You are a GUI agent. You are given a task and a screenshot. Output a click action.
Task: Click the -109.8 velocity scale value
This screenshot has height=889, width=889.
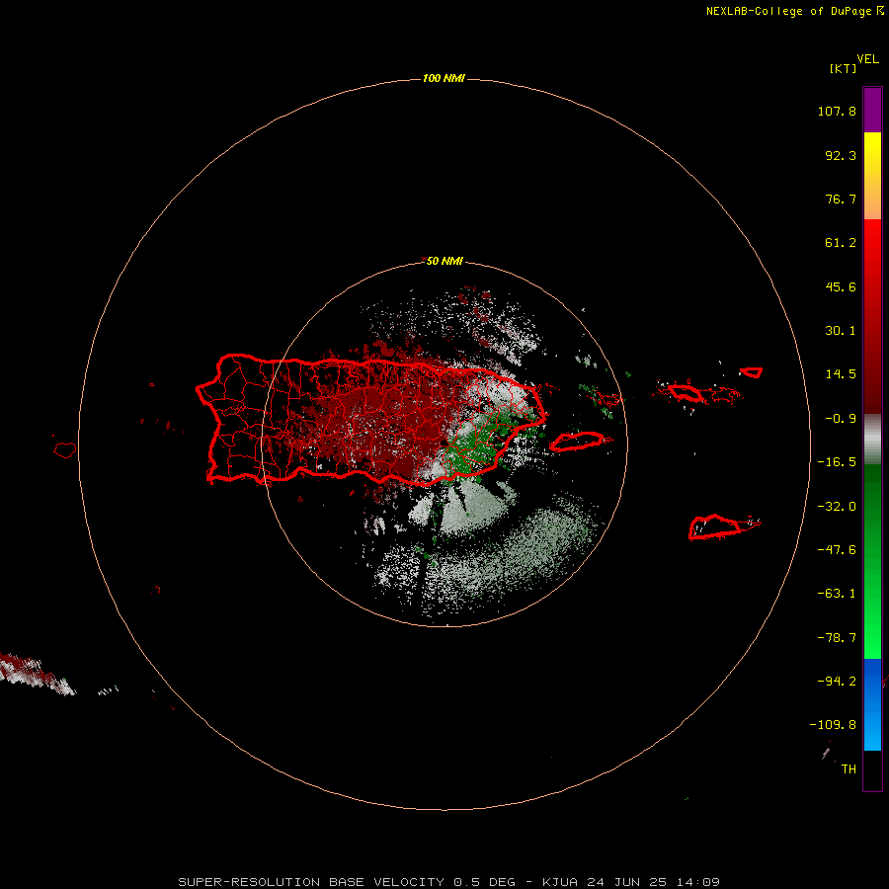[833, 725]
